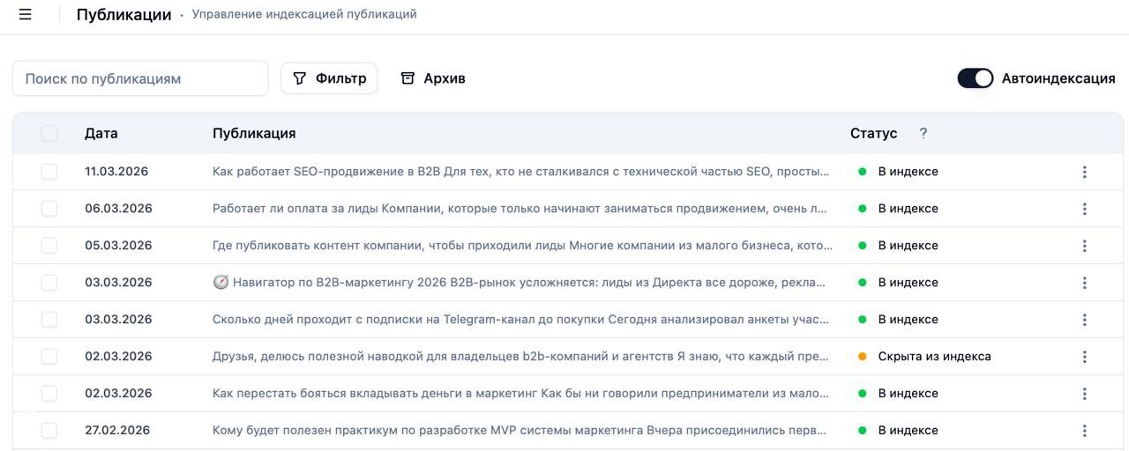This screenshot has width=1129, height=451.
Task: Select checkbox for 27.02.2026 row
Action: [x=49, y=431]
